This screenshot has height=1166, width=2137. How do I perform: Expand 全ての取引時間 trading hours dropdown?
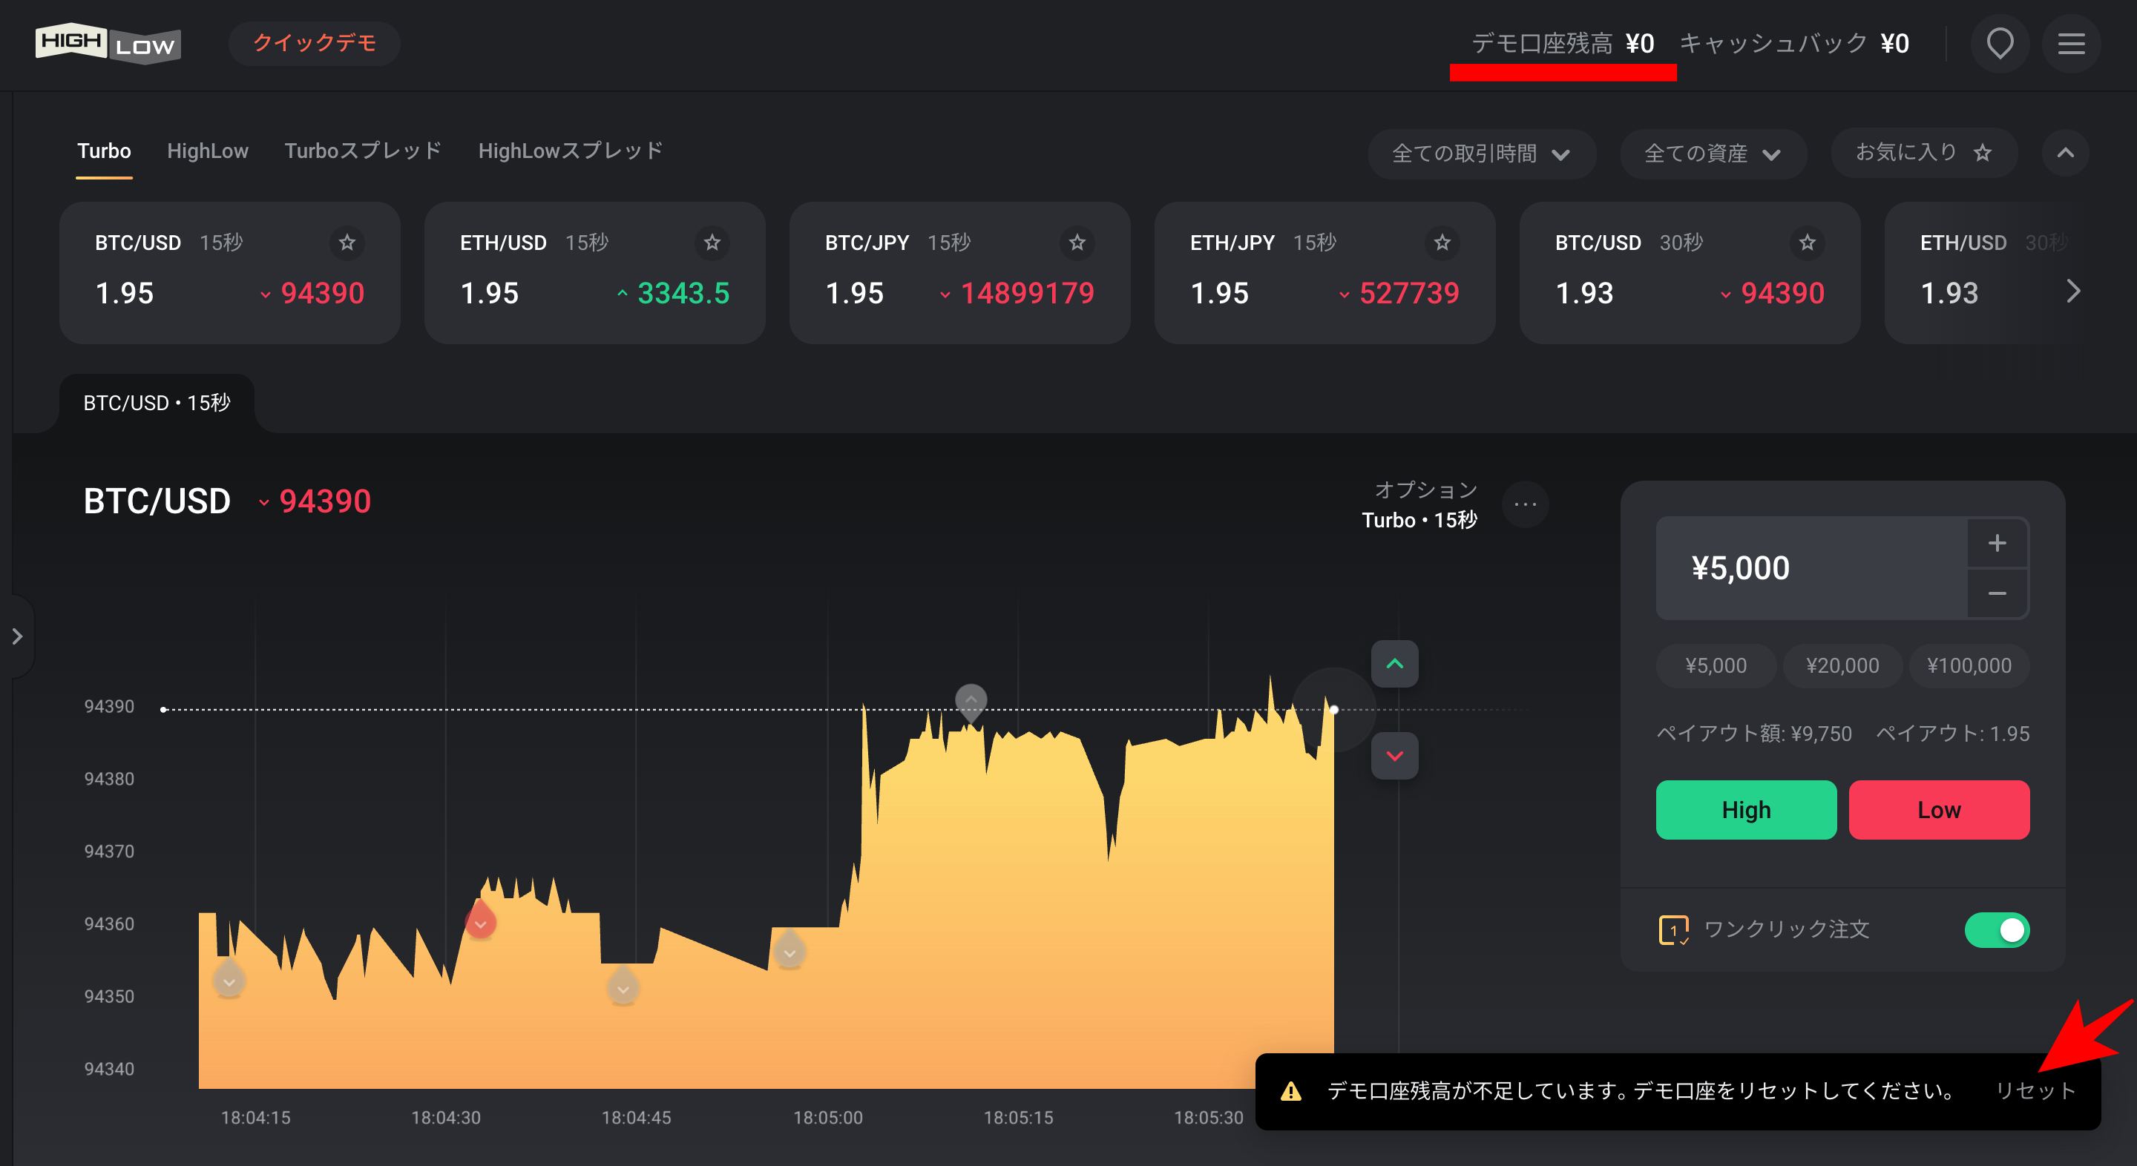pos(1480,152)
